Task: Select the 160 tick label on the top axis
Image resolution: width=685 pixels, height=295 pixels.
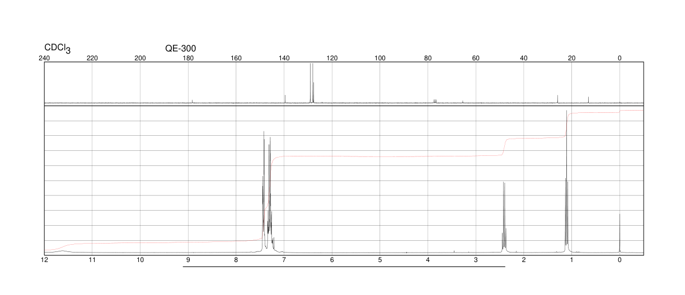Action: tap(236, 58)
